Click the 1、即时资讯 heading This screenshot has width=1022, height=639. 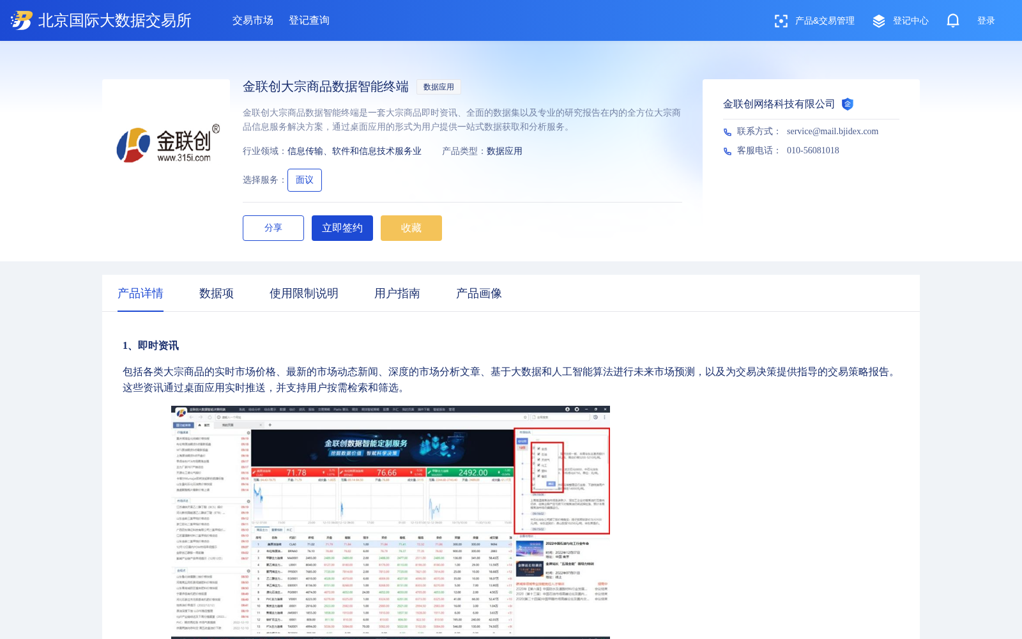coord(151,346)
